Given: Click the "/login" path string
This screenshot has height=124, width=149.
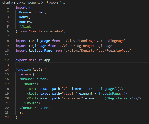Looking at the screenshot, I should (69, 94).
